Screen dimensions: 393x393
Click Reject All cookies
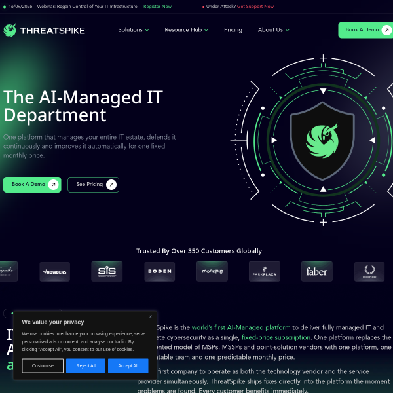point(86,365)
